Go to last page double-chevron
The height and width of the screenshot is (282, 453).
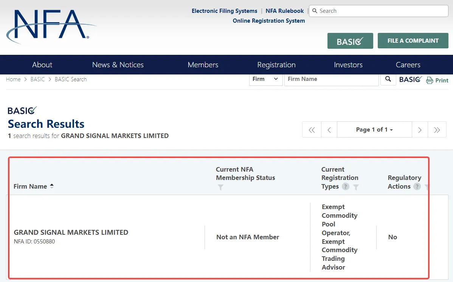(x=437, y=130)
